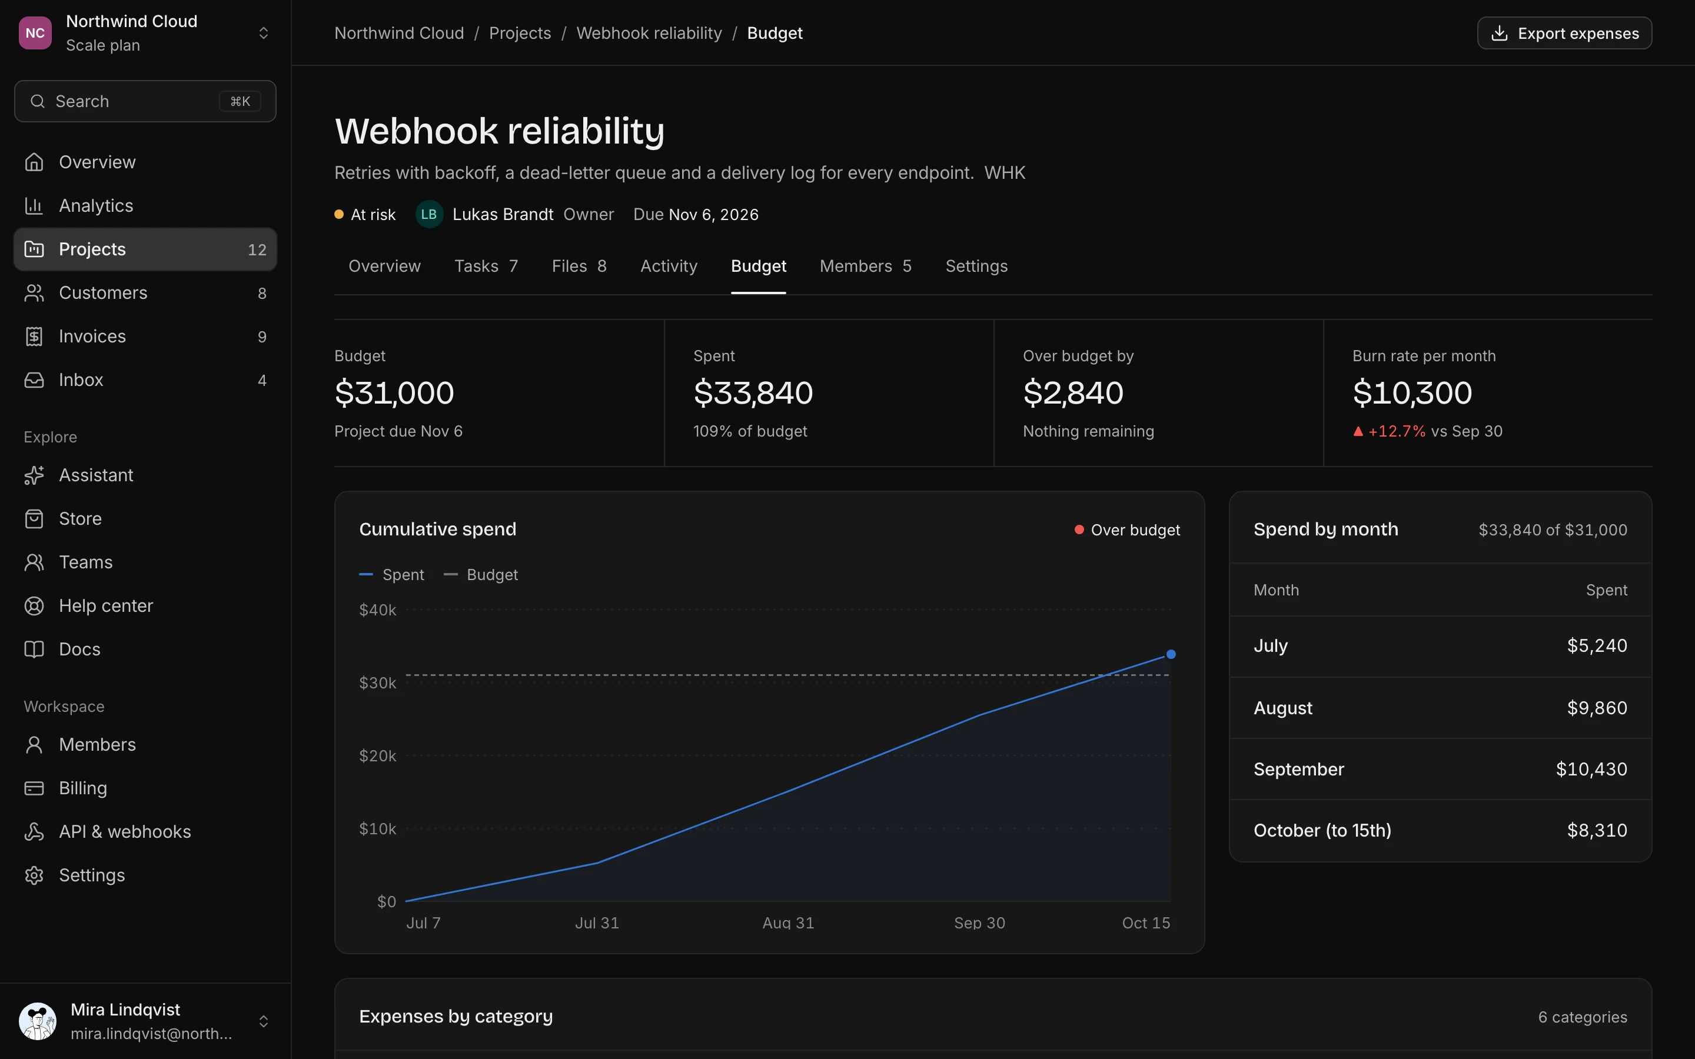Screen dimensions: 1695x1059
Task: Switch to the Activity tab
Action: [668, 266]
